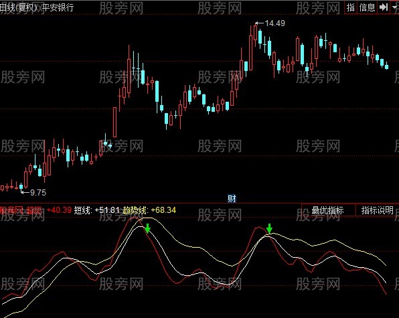The width and height of the screenshot is (399, 318).
Task: Click the 财 financial marker icon
Action: (232, 198)
